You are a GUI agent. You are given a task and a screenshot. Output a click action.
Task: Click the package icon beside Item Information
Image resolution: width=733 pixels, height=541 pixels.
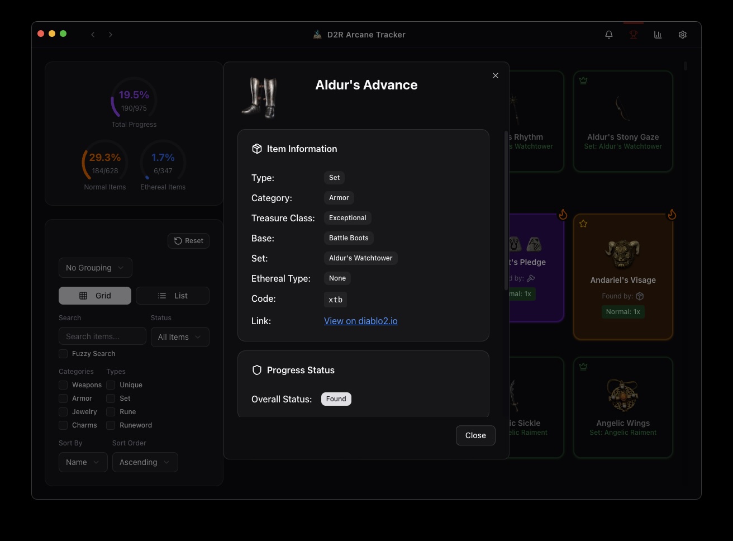(257, 149)
